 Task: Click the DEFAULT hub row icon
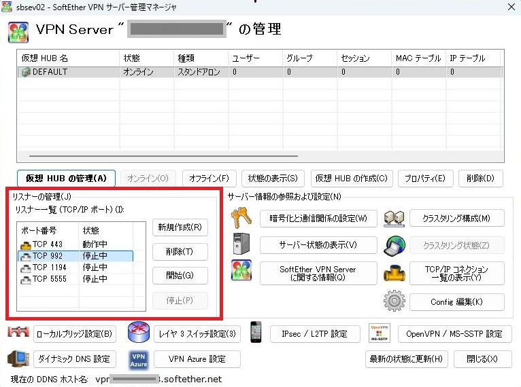tap(26, 72)
